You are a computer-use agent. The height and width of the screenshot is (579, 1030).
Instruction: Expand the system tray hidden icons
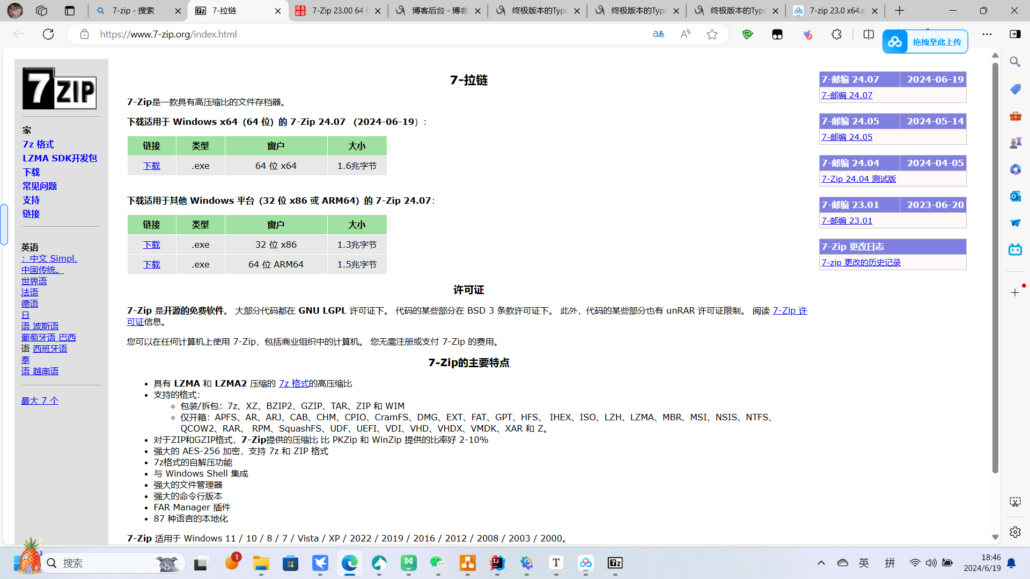(821, 563)
